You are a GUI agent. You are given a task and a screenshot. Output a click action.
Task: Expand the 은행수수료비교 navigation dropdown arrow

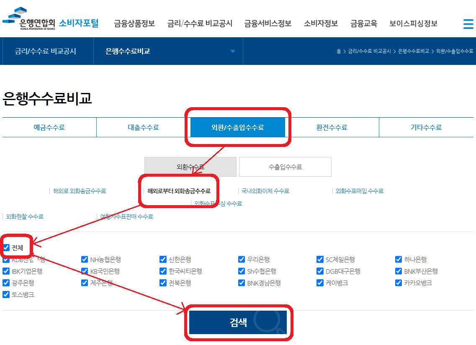(232, 51)
